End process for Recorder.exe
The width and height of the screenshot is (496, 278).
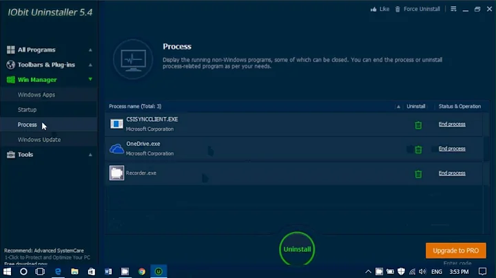[452, 173]
